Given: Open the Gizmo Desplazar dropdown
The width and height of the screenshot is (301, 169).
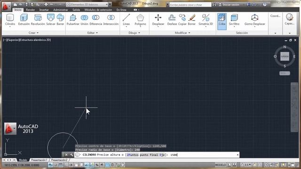Looking at the screenshot, I should pyautogui.click(x=255, y=26).
